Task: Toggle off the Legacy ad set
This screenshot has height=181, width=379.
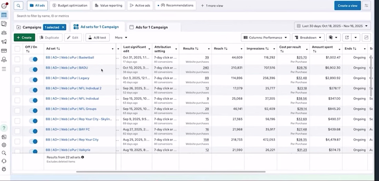Action: (33, 80)
